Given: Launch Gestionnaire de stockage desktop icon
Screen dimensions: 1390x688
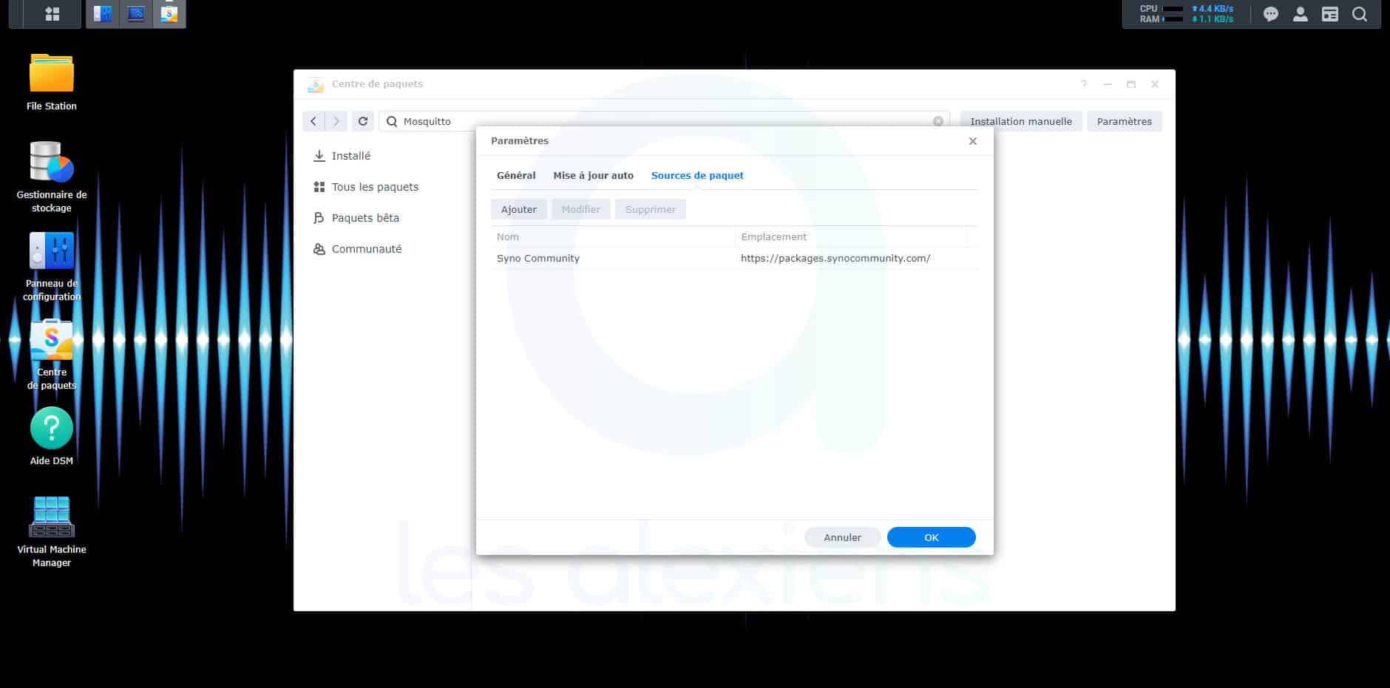Looking at the screenshot, I should pos(52,177).
